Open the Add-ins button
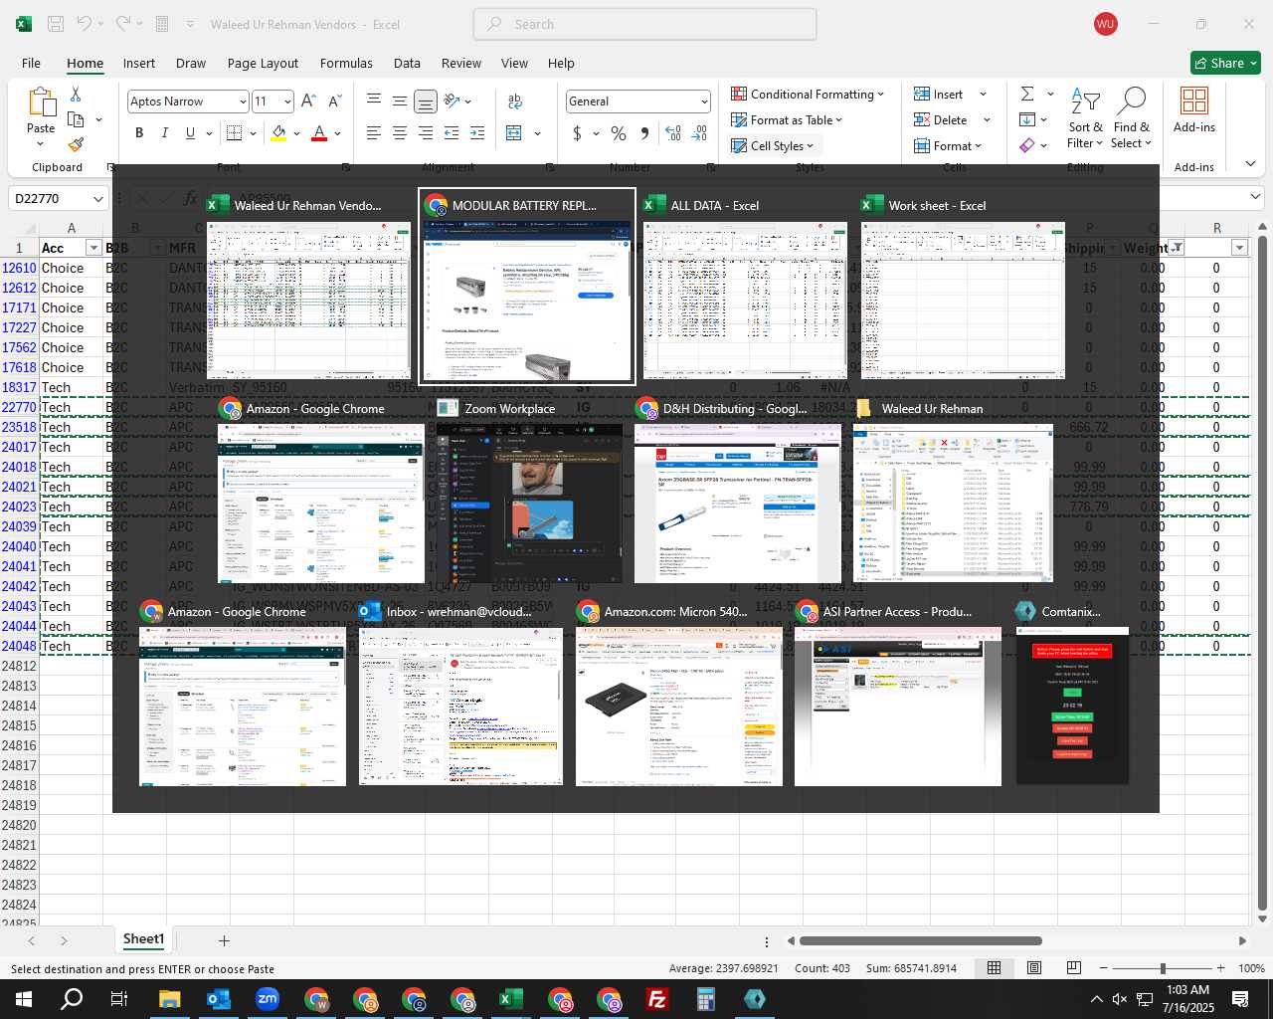Screen dimensions: 1273x1019 coord(1194,109)
